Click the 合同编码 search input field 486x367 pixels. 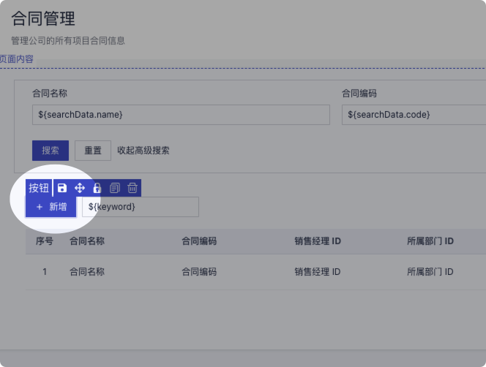point(414,115)
